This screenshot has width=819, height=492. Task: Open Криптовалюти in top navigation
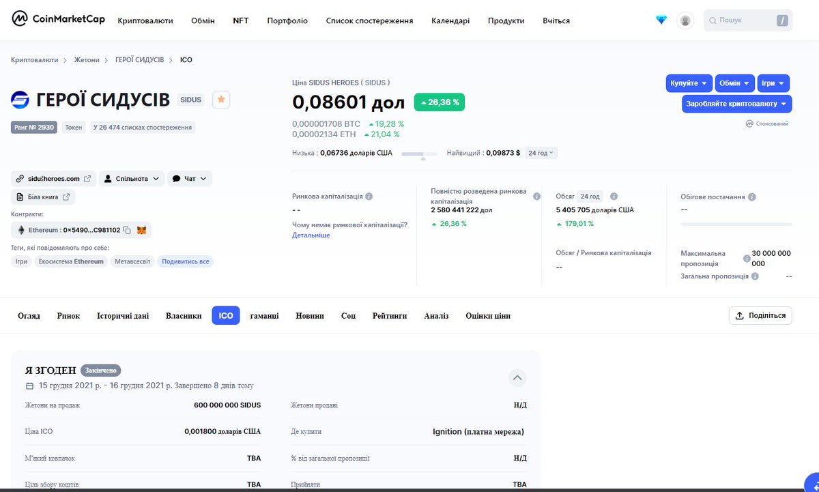145,20
